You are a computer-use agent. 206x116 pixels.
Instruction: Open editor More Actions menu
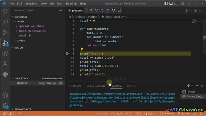[201, 10]
